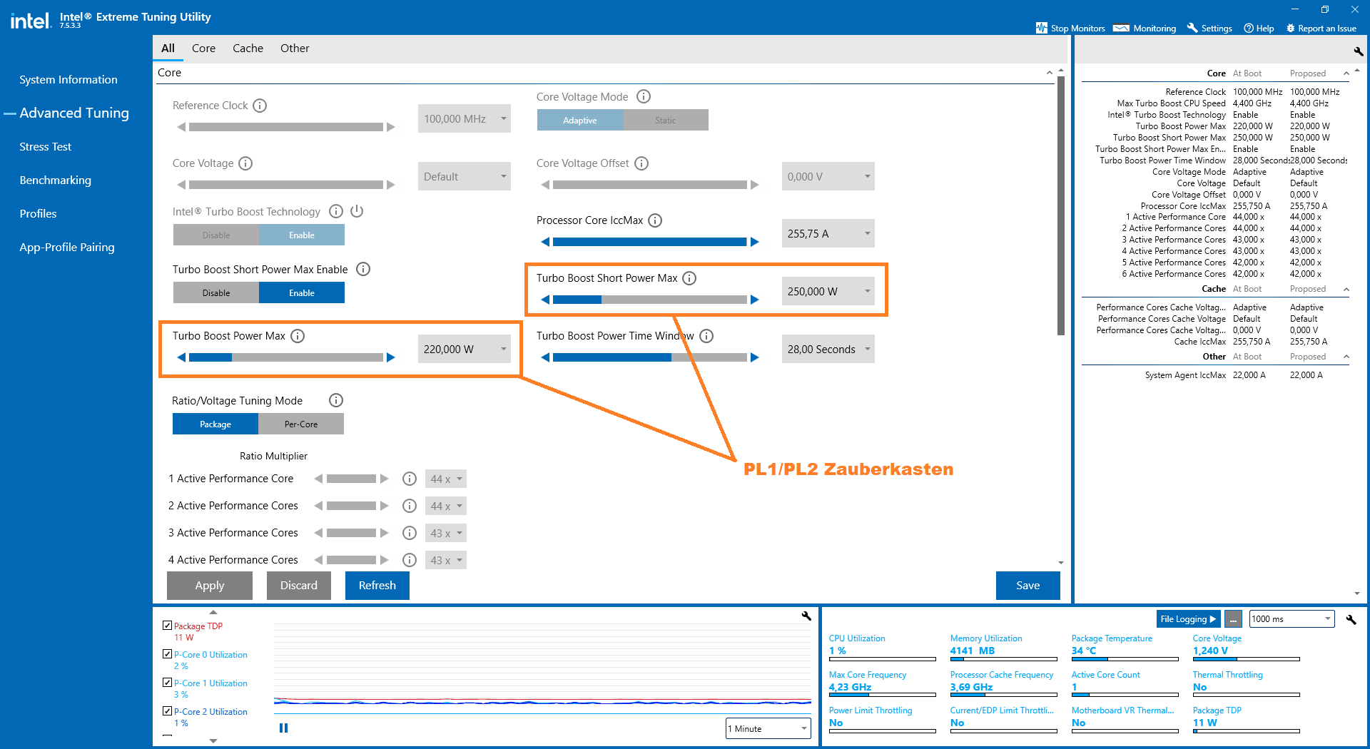Select Static core voltage mode
The height and width of the screenshot is (749, 1370).
[x=666, y=120]
